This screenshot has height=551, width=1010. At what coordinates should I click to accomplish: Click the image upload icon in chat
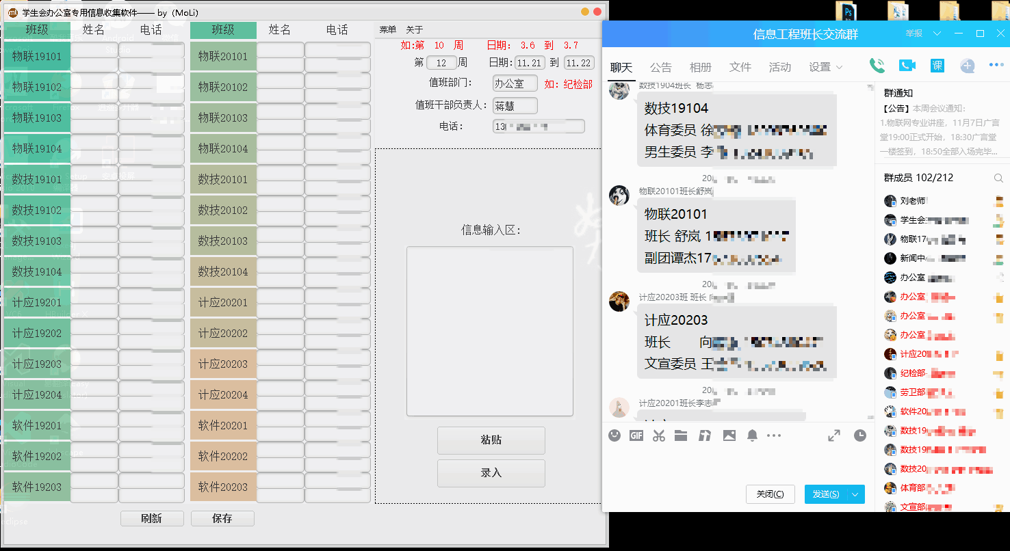pos(728,435)
